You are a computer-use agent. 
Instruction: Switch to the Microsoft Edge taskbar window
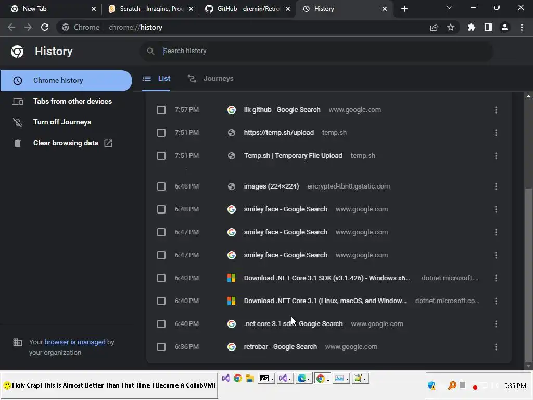click(303, 378)
